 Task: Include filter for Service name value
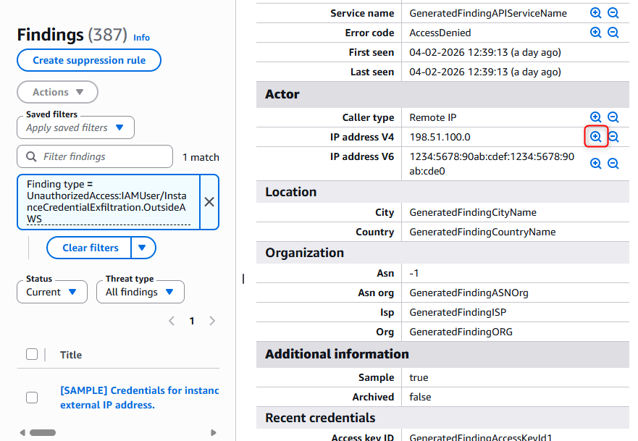[595, 13]
